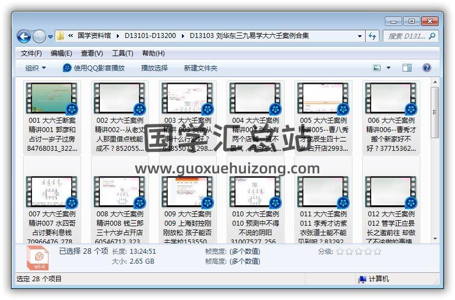
Task: Click the 播放选择 toolbar button
Action: coord(154,68)
